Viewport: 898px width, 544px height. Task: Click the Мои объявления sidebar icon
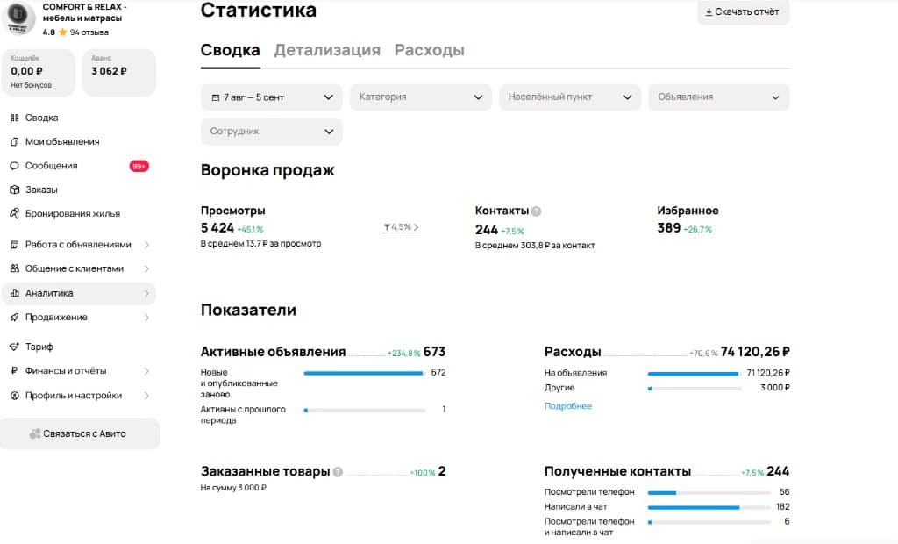15,141
